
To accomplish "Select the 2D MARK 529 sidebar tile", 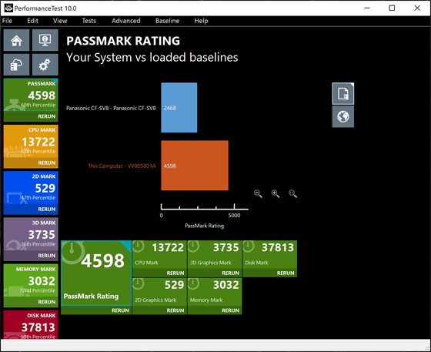I will (x=31, y=188).
